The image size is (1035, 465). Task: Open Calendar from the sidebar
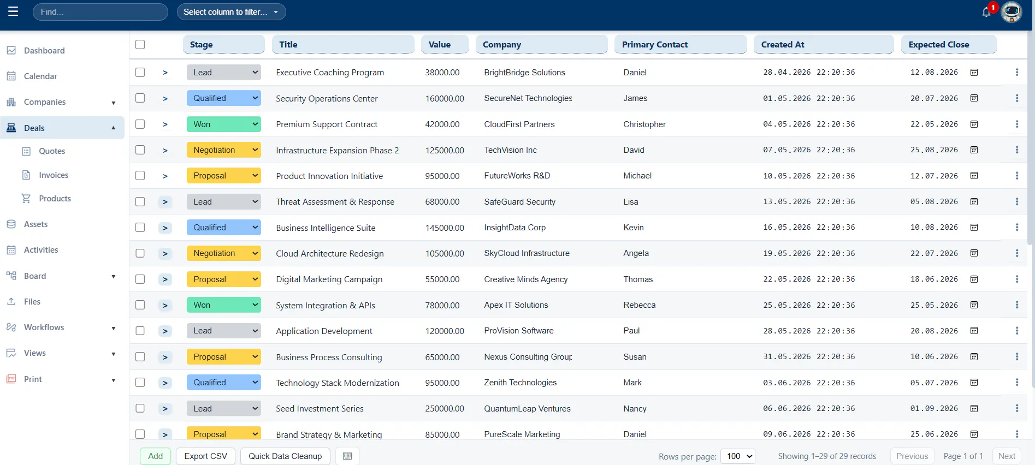(x=40, y=76)
